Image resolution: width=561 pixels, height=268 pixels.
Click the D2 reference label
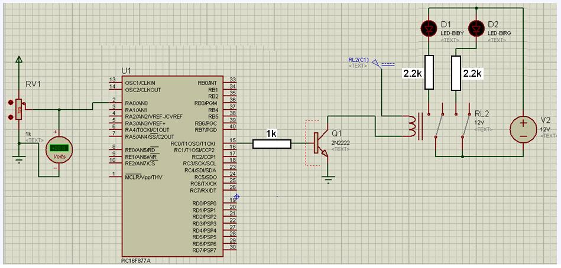(x=494, y=24)
